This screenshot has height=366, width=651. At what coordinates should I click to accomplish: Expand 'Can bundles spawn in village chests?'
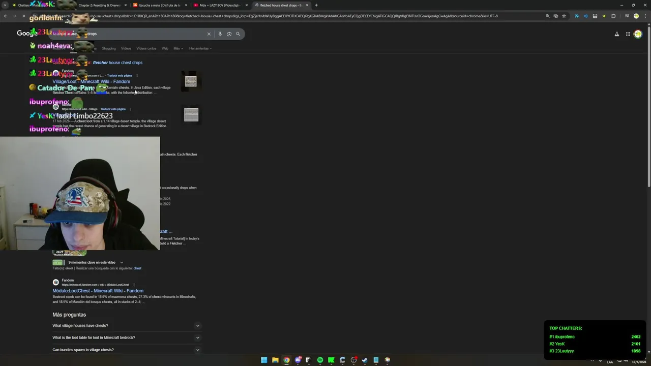[x=127, y=350]
